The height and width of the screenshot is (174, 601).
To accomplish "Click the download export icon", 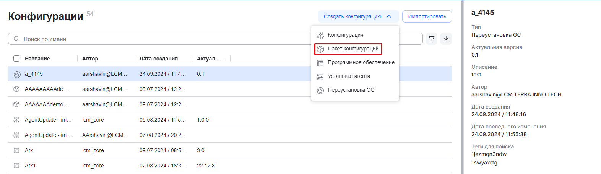I will [x=446, y=39].
